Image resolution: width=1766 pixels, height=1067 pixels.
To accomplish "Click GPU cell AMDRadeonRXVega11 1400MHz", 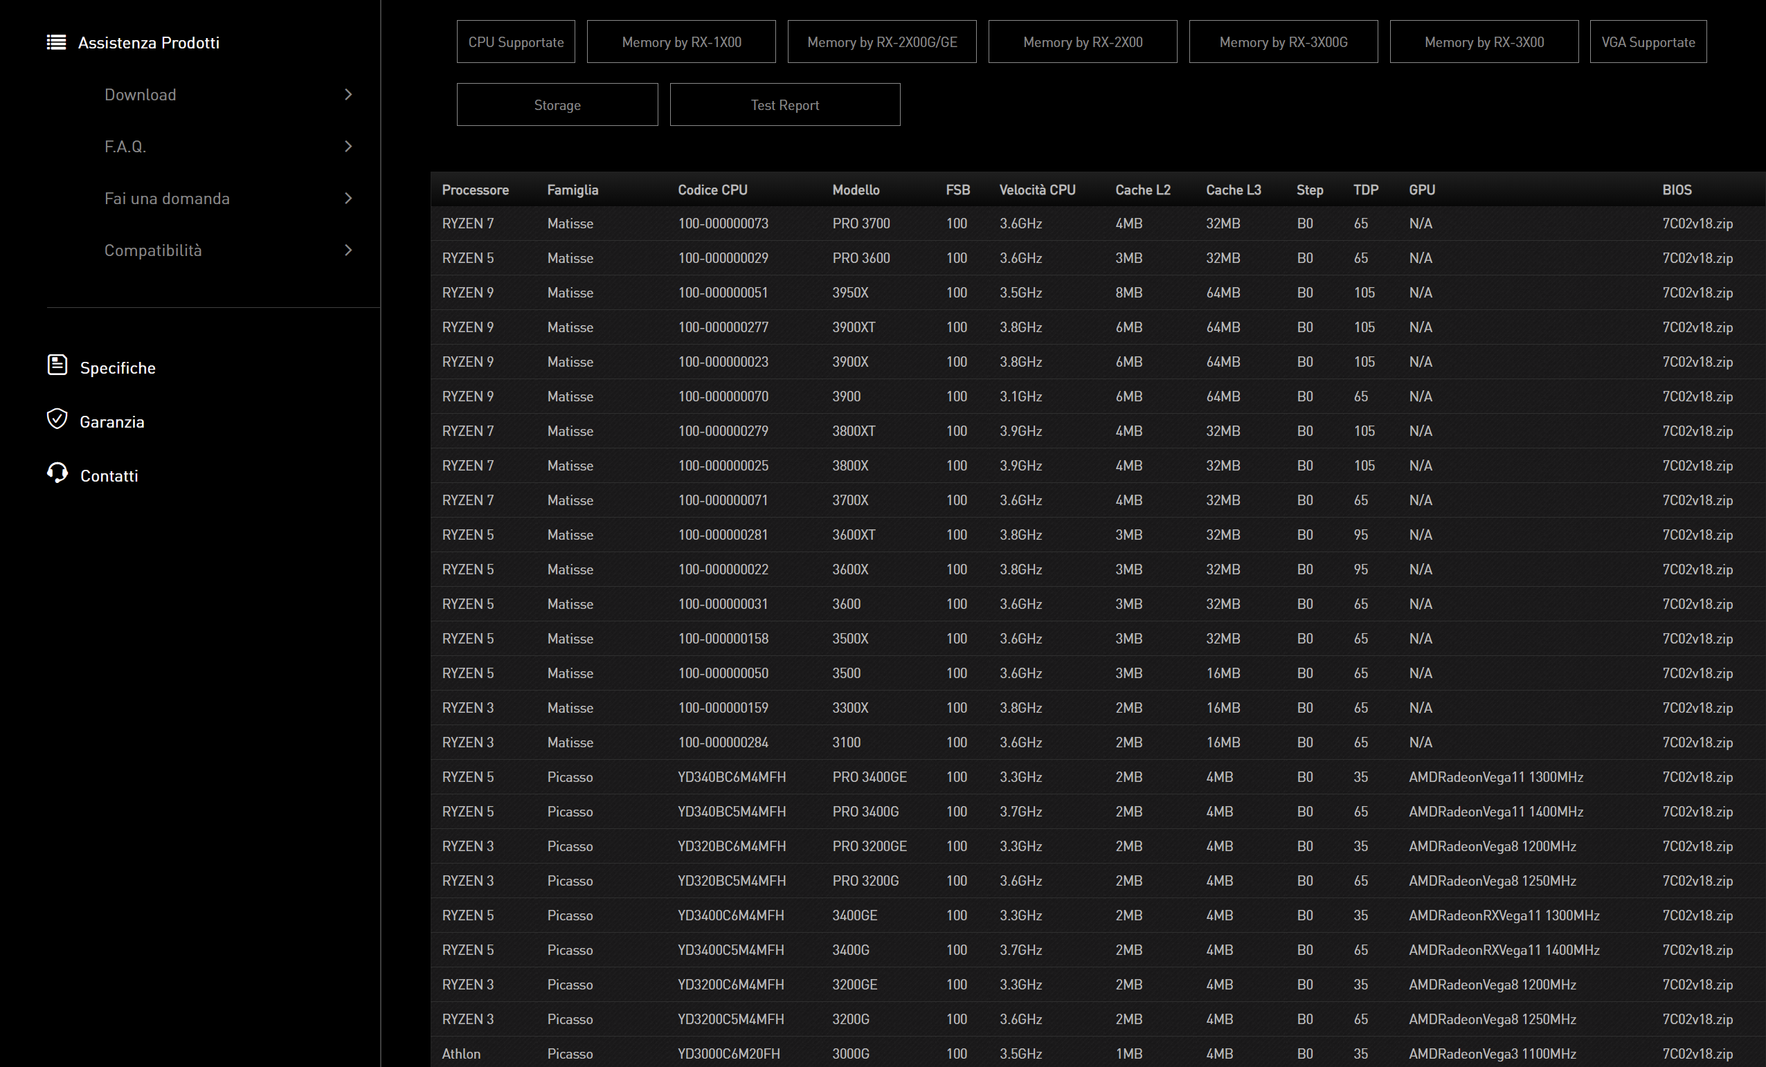I will pyautogui.click(x=1504, y=949).
